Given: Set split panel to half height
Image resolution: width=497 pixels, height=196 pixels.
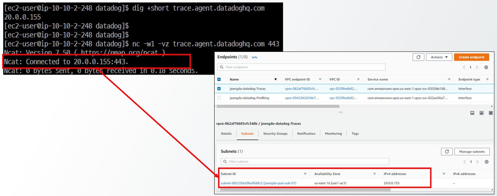Looking at the screenshot, I should (x=481, y=113).
